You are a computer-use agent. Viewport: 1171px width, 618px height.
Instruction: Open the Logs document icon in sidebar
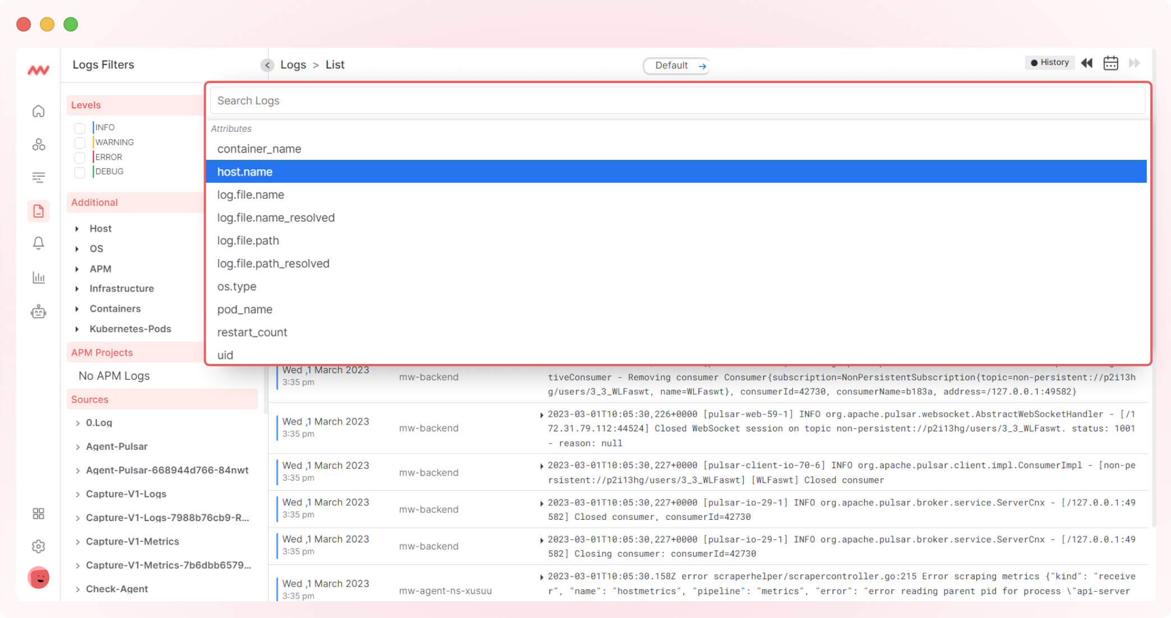(x=38, y=211)
